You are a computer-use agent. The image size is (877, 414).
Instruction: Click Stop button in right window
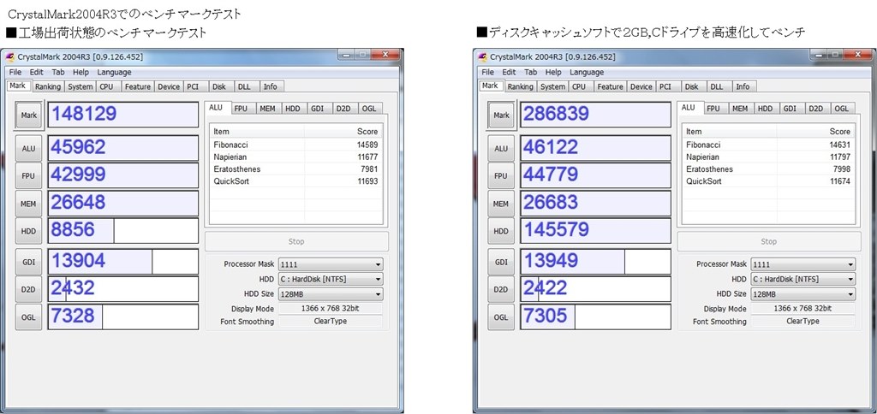click(x=769, y=241)
